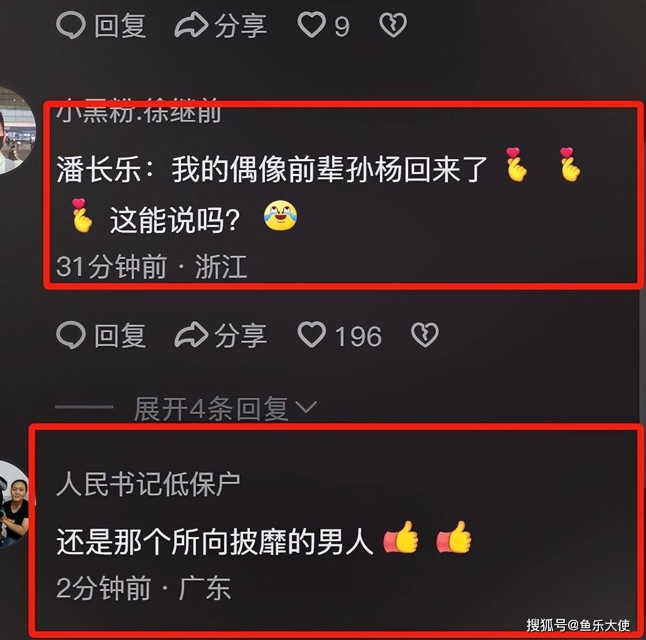Share the 潘长乐 comment via arrow icon

pos(191,335)
